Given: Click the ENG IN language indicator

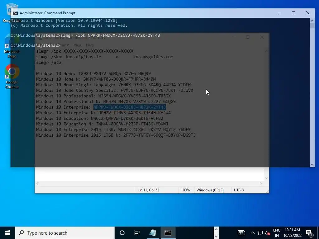Looking at the screenshot, I should (x=277, y=233).
